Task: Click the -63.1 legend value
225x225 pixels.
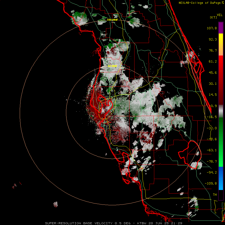Action: [212, 150]
